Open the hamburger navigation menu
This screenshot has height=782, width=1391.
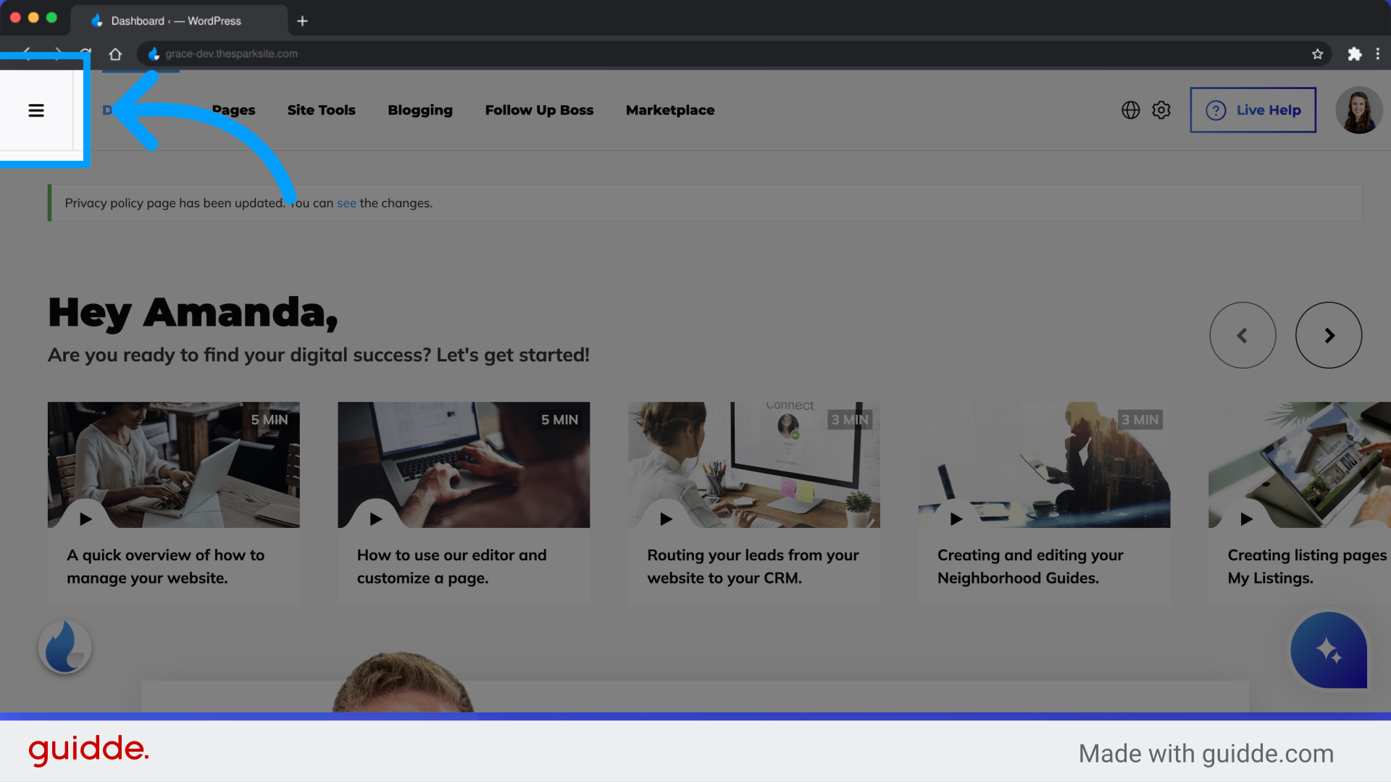pos(36,110)
